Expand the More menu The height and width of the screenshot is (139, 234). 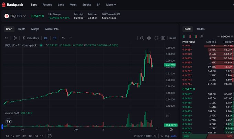click(111, 4)
